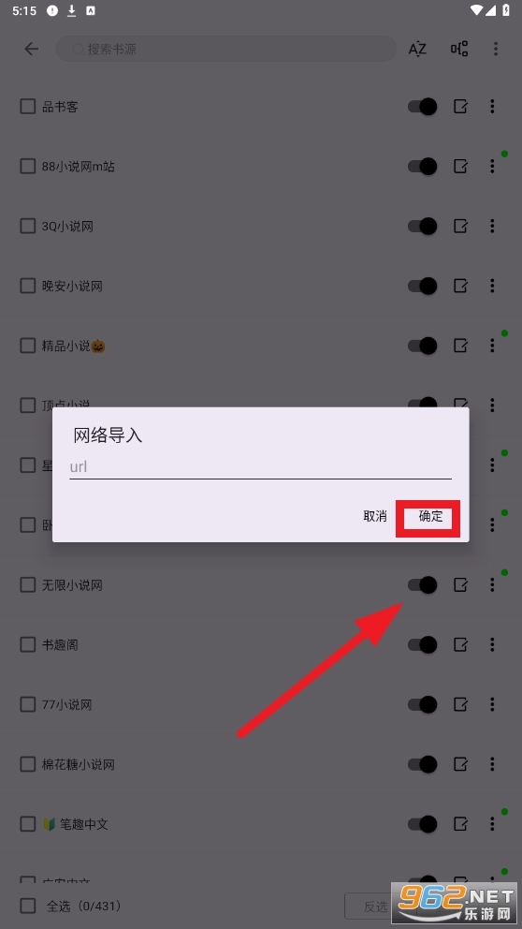Edit the 晚安小说网 source
The image size is (522, 929).
460,286
